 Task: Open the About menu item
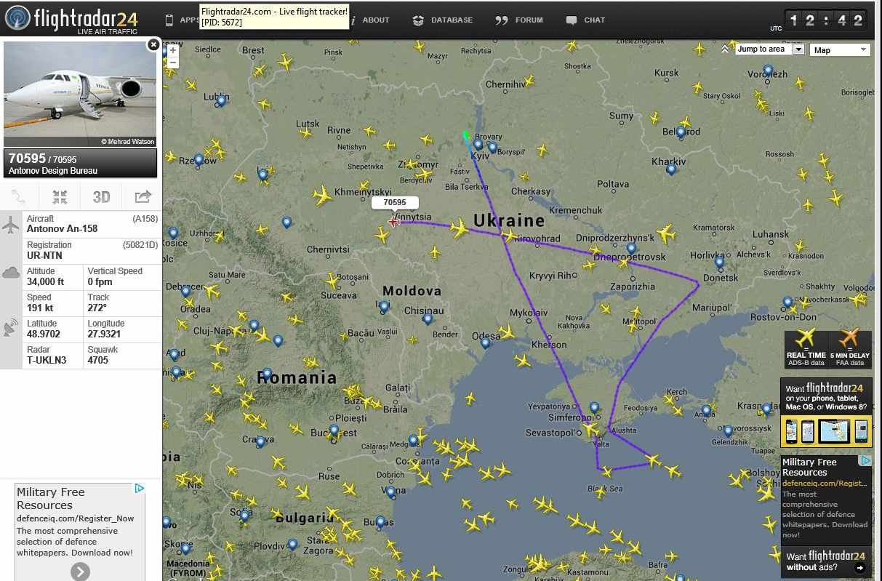(x=370, y=20)
